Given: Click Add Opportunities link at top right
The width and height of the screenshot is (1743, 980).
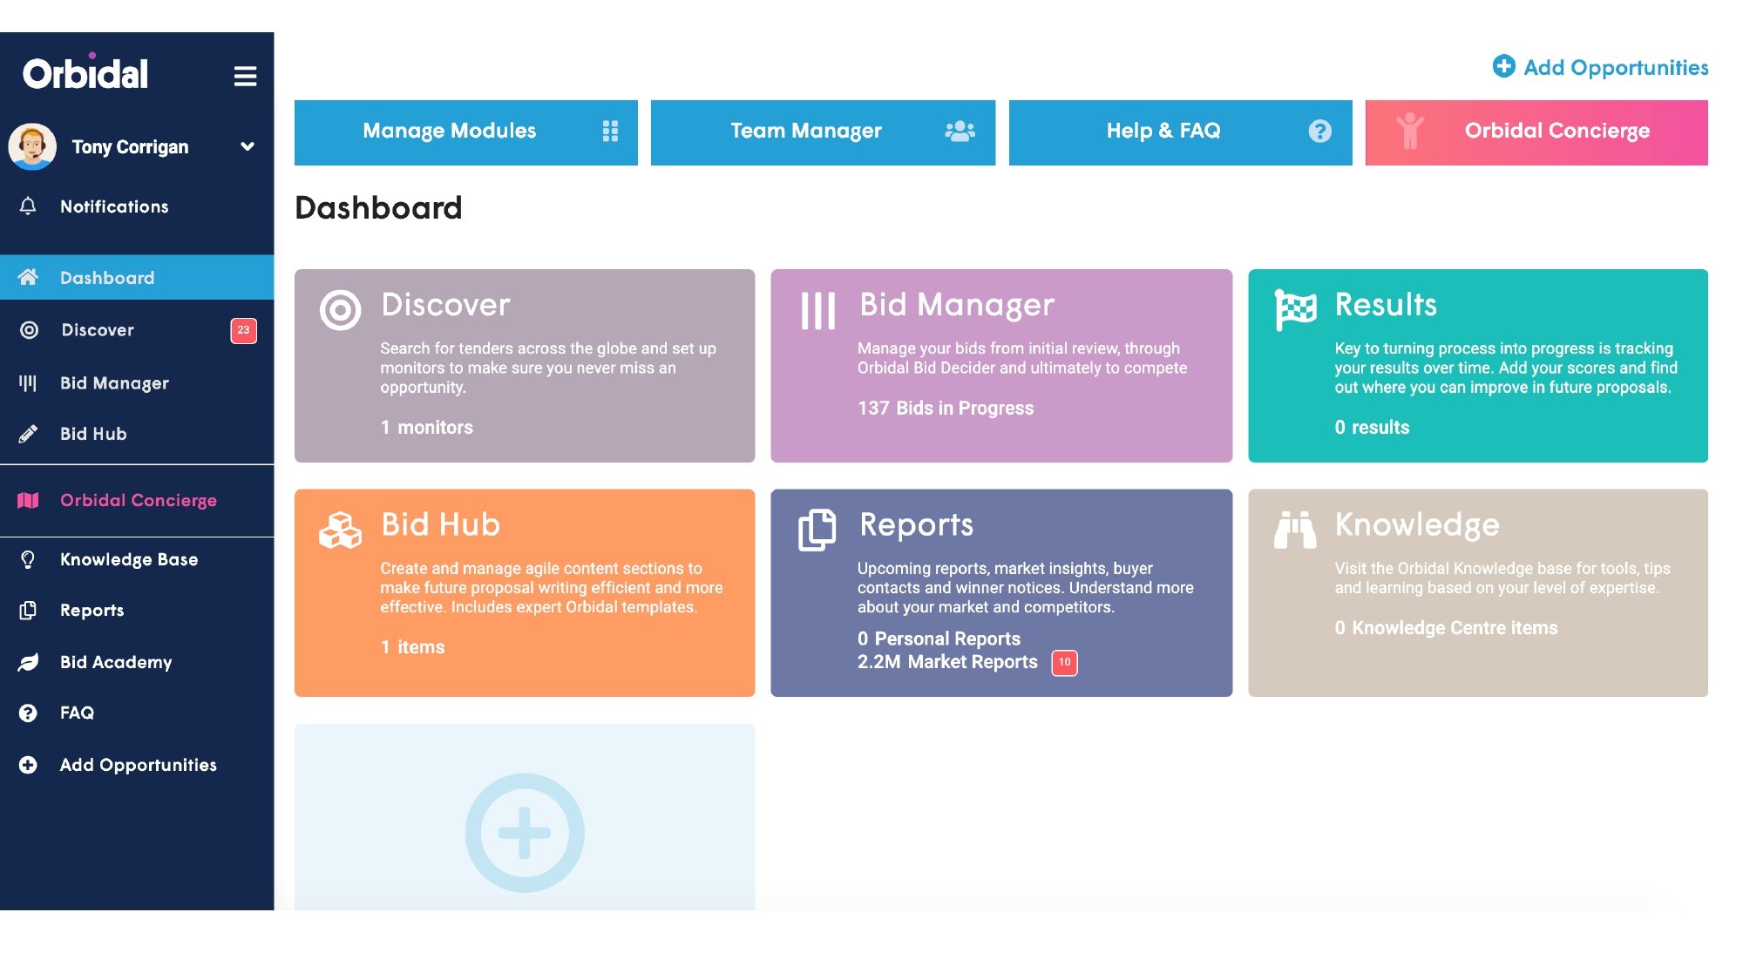Looking at the screenshot, I should coord(1601,67).
